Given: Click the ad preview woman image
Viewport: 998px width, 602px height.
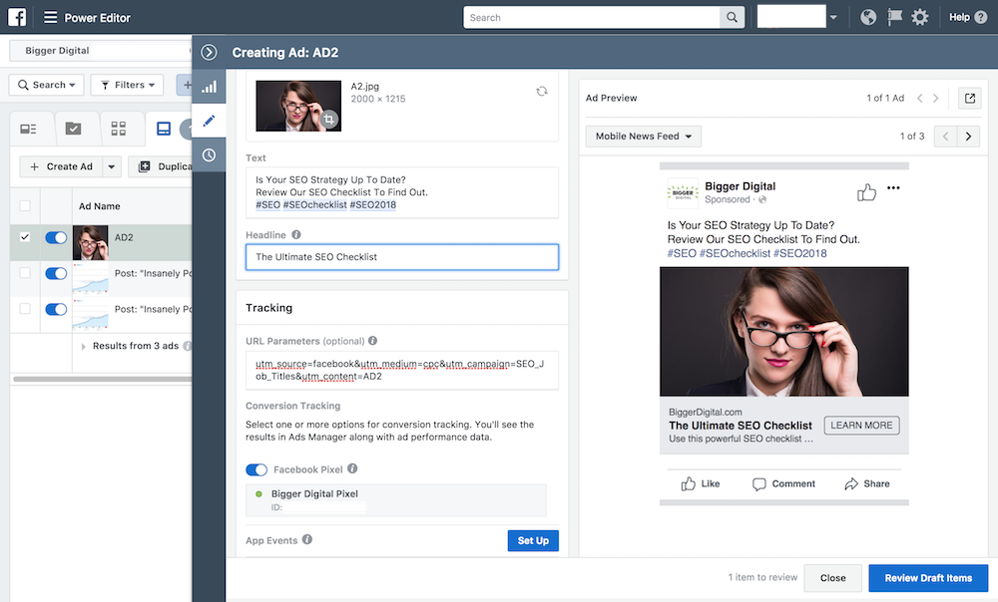Looking at the screenshot, I should (x=784, y=331).
